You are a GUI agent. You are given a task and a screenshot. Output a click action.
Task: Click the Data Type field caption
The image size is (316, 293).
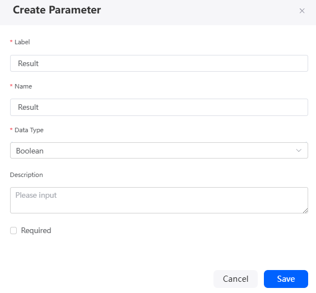coord(29,130)
